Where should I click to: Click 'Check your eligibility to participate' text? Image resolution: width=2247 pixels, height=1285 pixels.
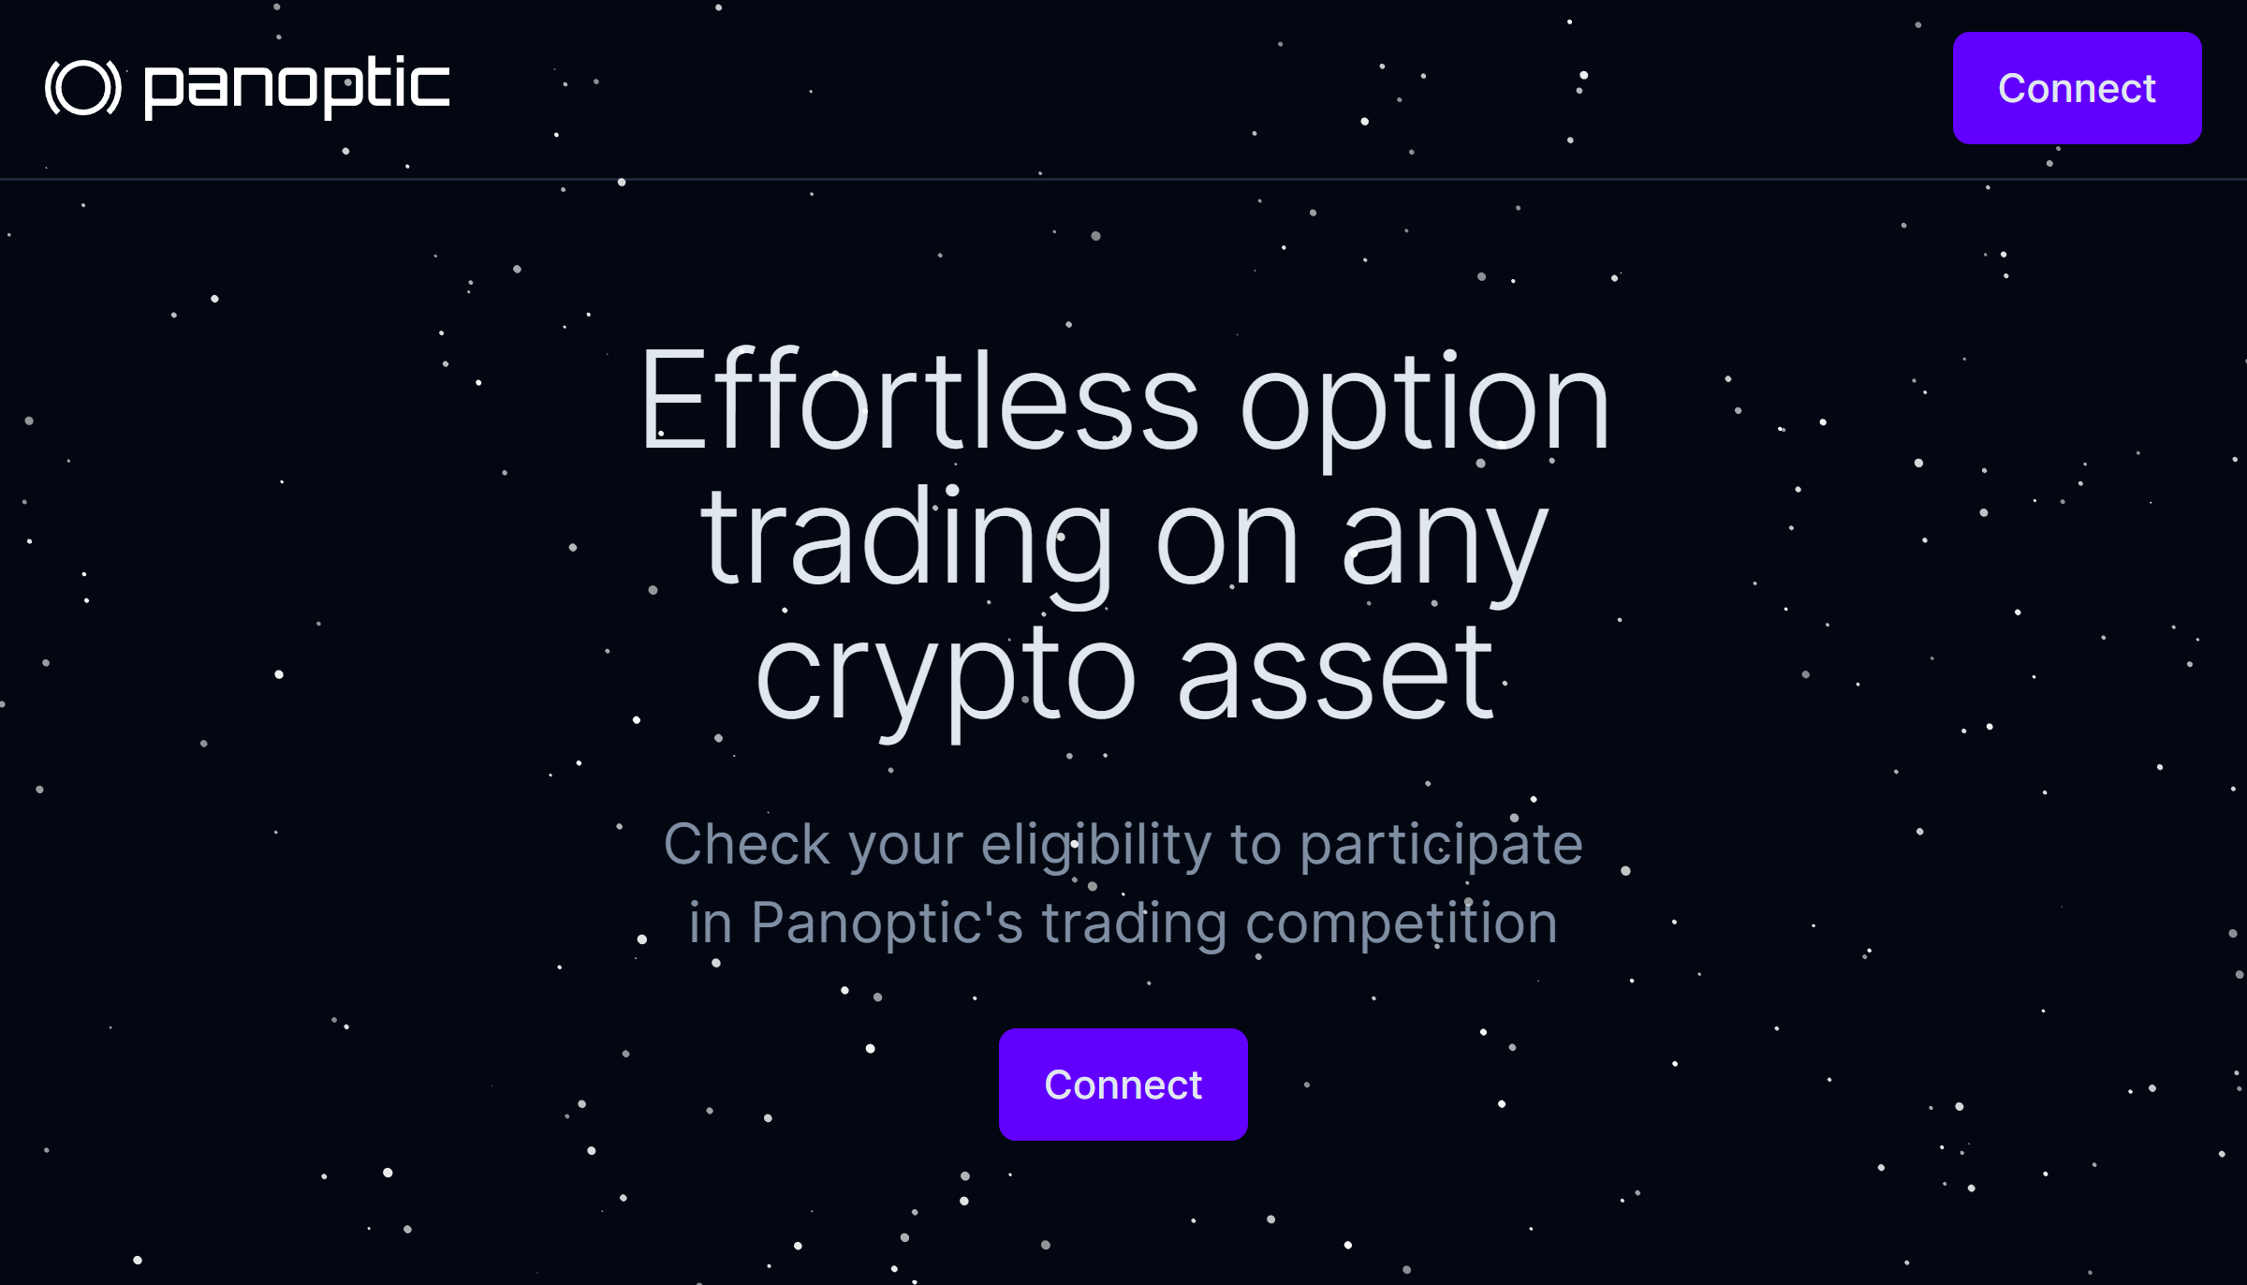click(1123, 845)
